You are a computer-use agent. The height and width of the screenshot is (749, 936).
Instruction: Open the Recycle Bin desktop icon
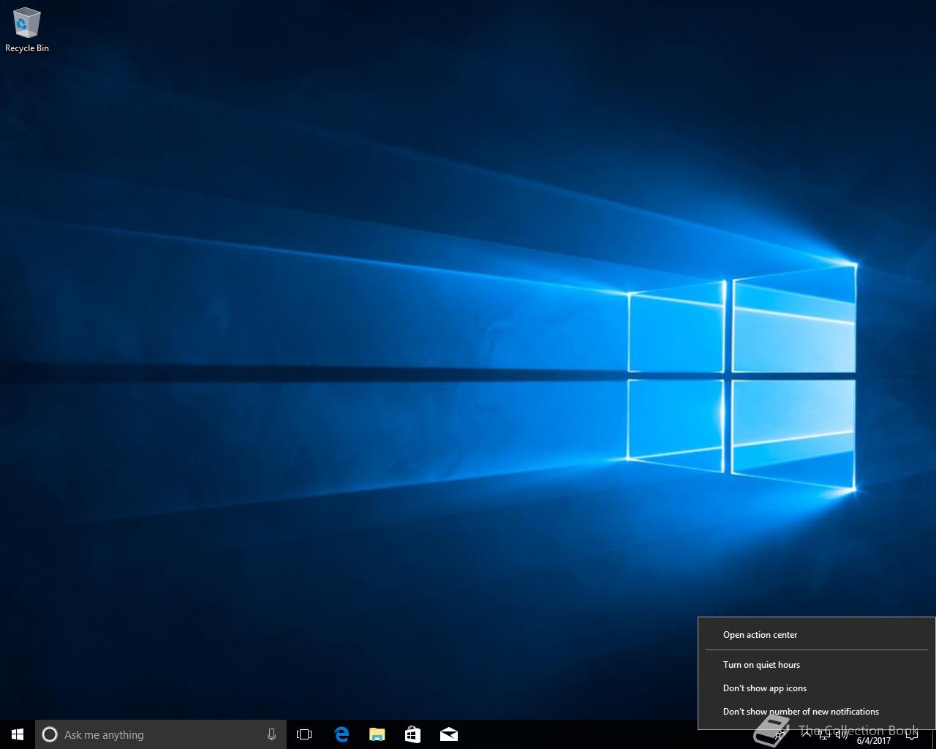pos(26,30)
